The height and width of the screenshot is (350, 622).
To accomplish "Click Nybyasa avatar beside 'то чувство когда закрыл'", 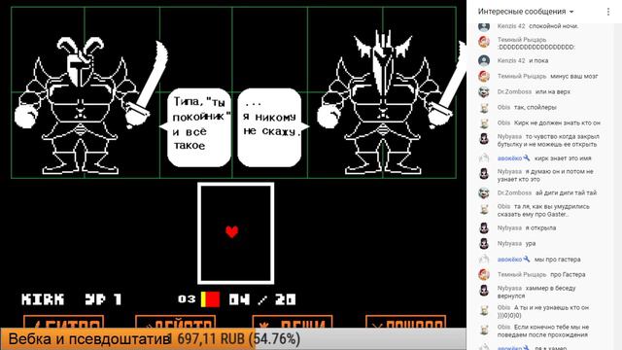I will tap(484, 138).
